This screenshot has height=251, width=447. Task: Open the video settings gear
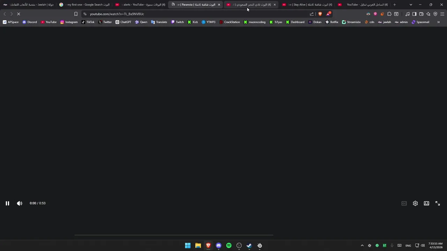415,203
